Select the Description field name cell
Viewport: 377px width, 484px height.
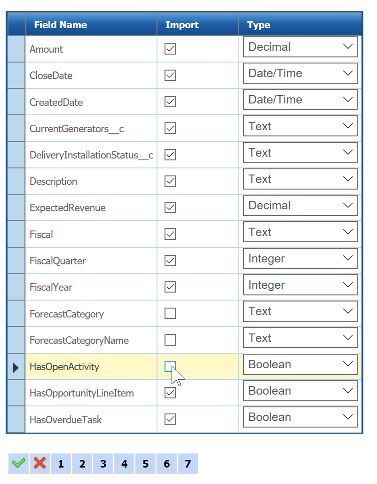click(91, 181)
